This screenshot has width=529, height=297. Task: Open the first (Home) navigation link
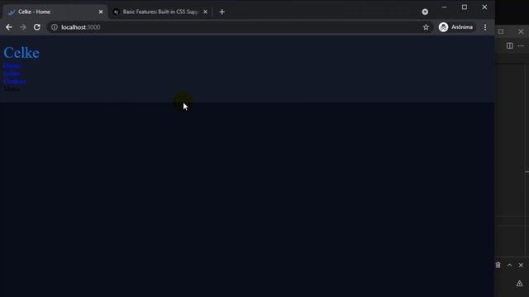pos(12,66)
